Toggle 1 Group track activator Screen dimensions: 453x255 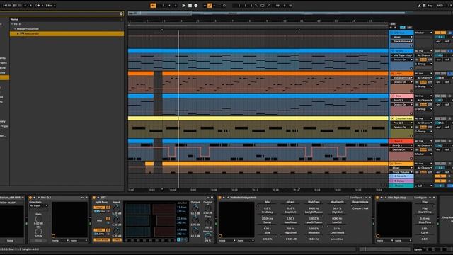coord(440,33)
